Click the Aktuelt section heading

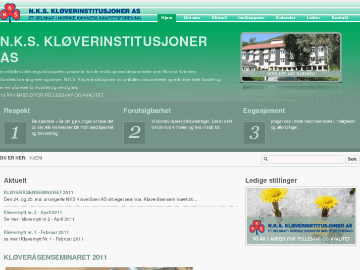click(15, 180)
